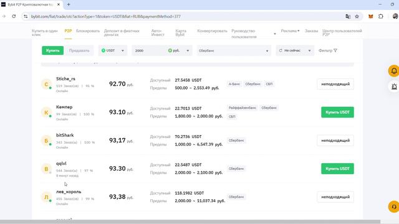Image resolution: width=399 pixels, height=224 pixels.
Task: Open notifications bell on right side
Action: pyautogui.click(x=393, y=71)
